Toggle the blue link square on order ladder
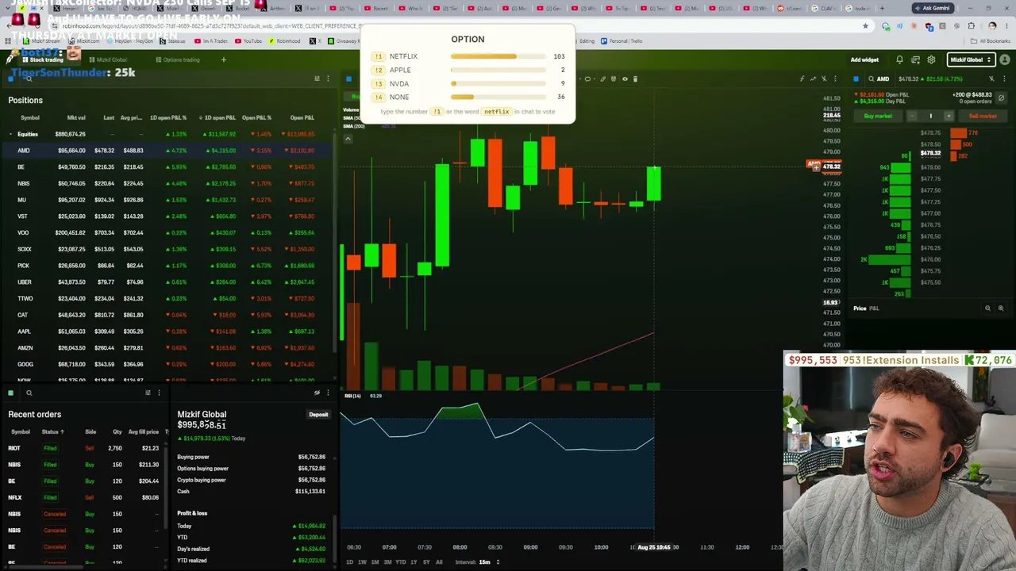Viewport: 1016px width, 571px height. (856, 79)
